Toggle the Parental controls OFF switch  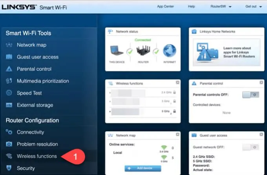pos(251,95)
